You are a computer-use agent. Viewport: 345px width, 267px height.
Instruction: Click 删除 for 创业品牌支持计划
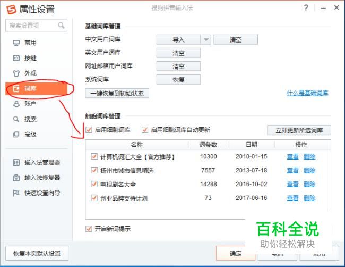click(x=309, y=198)
